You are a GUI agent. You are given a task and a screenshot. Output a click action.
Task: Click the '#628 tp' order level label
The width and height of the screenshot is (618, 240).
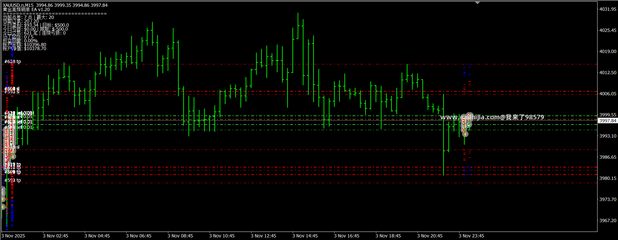click(x=13, y=61)
